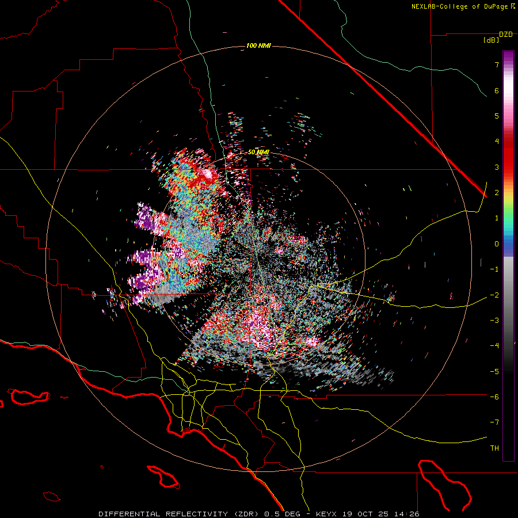The image size is (518, 518).
Task: Click the 50 NMI range ring label
Action: (x=258, y=153)
